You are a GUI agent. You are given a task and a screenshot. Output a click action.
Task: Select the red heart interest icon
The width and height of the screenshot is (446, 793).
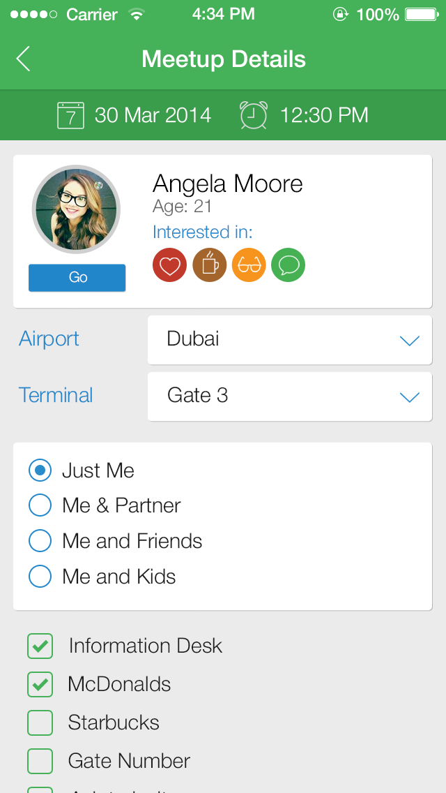(x=170, y=265)
